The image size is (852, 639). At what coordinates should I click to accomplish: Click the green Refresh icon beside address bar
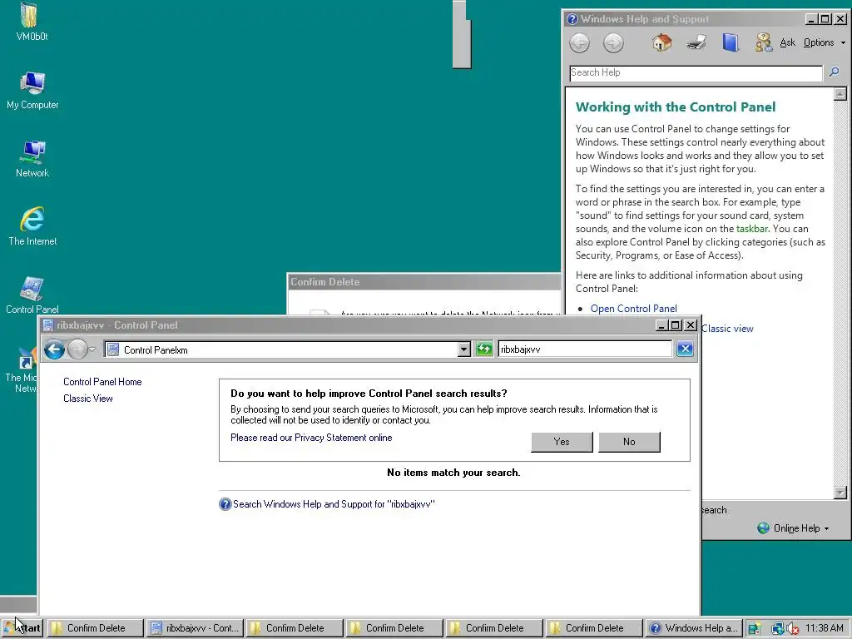[x=483, y=349]
